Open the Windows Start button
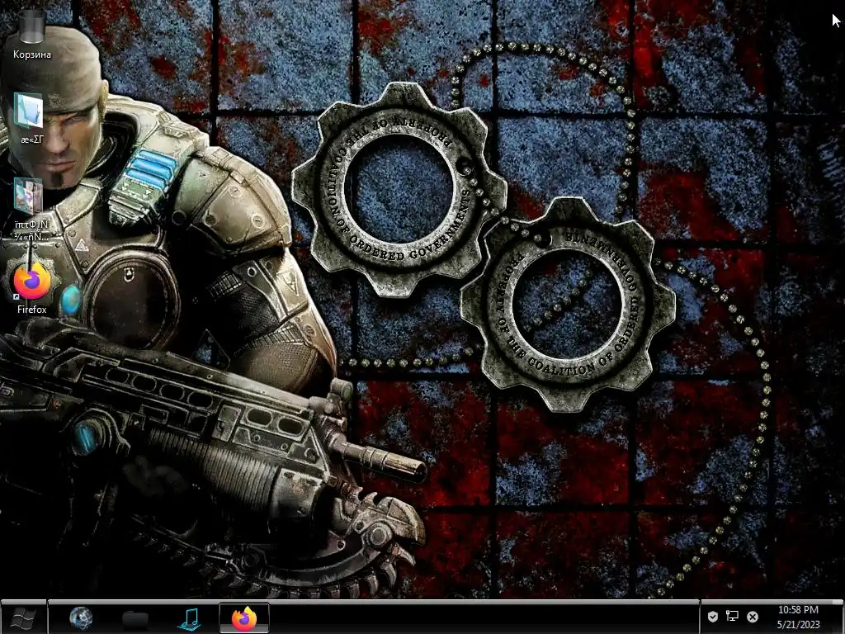845x634 pixels. 23,617
